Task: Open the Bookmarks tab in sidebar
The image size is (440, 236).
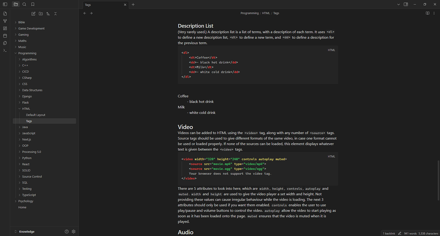Action: click(33, 4)
